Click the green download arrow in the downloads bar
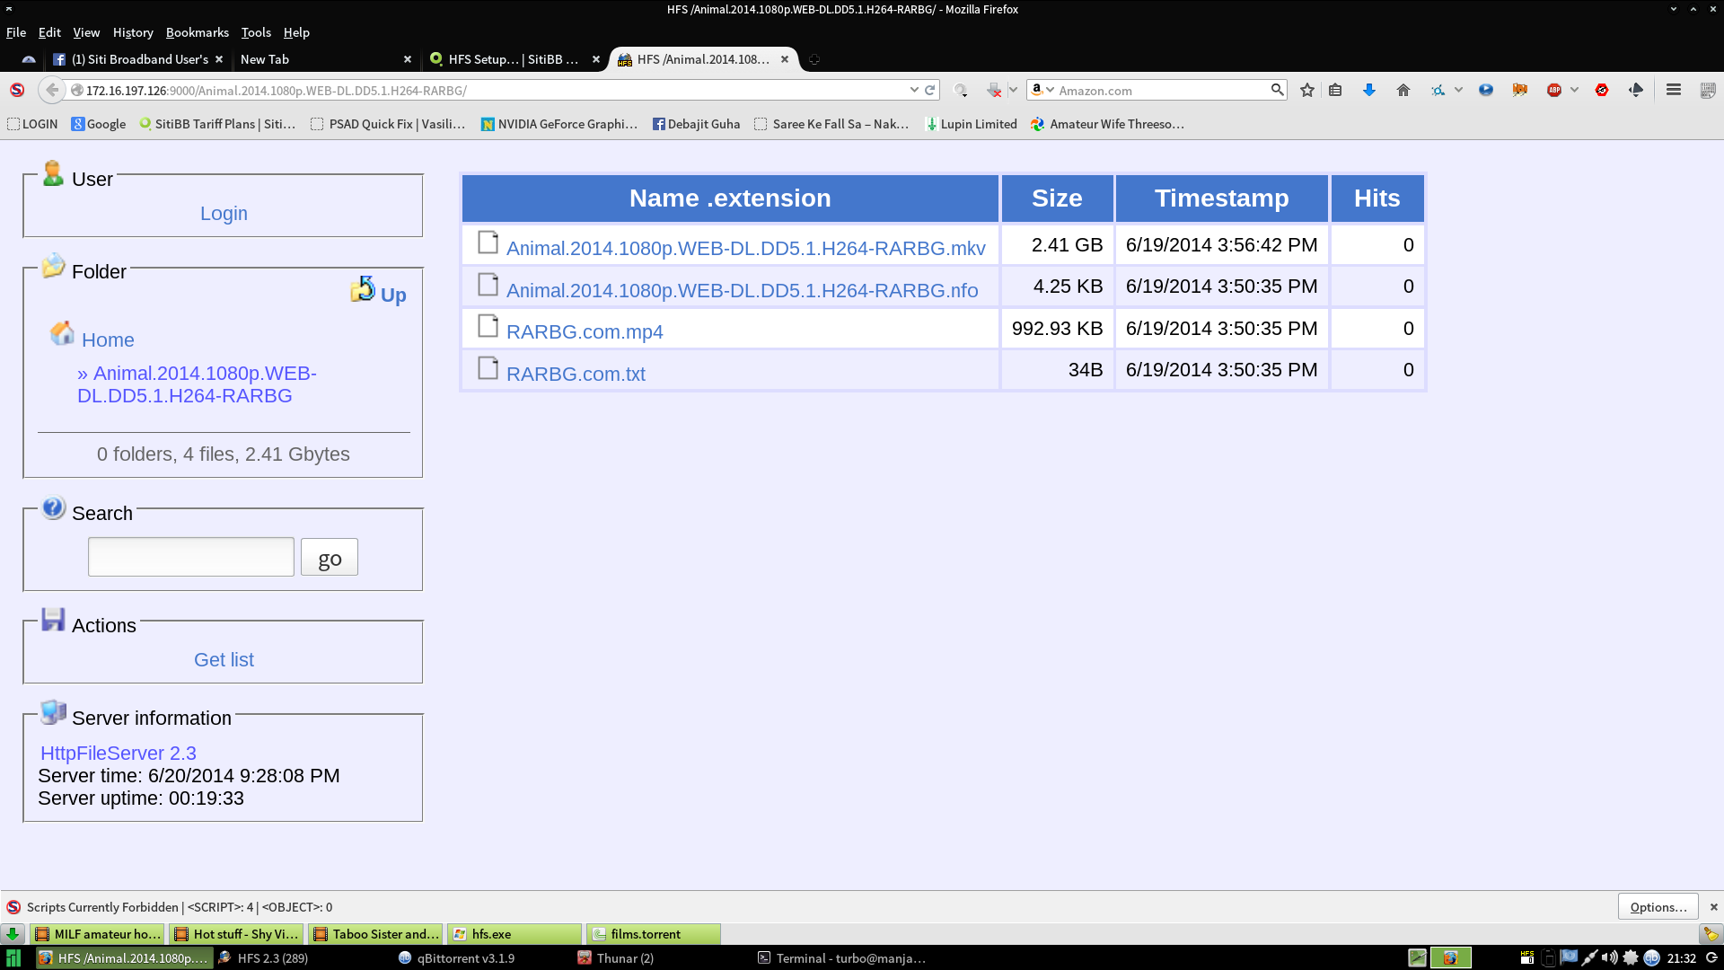Viewport: 1724px width, 970px height. (x=13, y=934)
